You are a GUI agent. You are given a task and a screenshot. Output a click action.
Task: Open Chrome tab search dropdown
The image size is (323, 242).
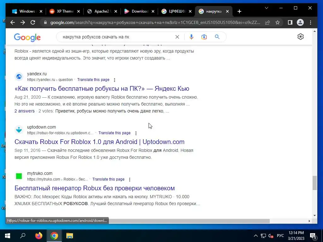[x=266, y=8]
